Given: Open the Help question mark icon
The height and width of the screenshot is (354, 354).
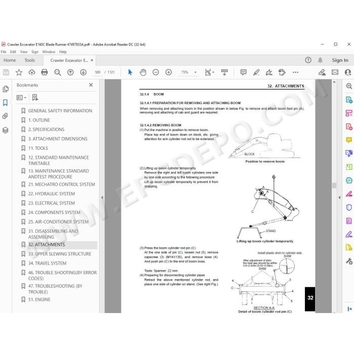Looking at the screenshot, I should 308,60.
